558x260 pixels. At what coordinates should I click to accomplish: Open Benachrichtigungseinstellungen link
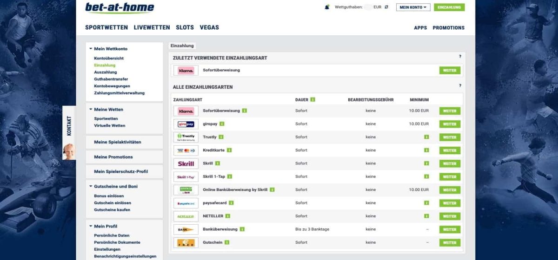pos(126,256)
